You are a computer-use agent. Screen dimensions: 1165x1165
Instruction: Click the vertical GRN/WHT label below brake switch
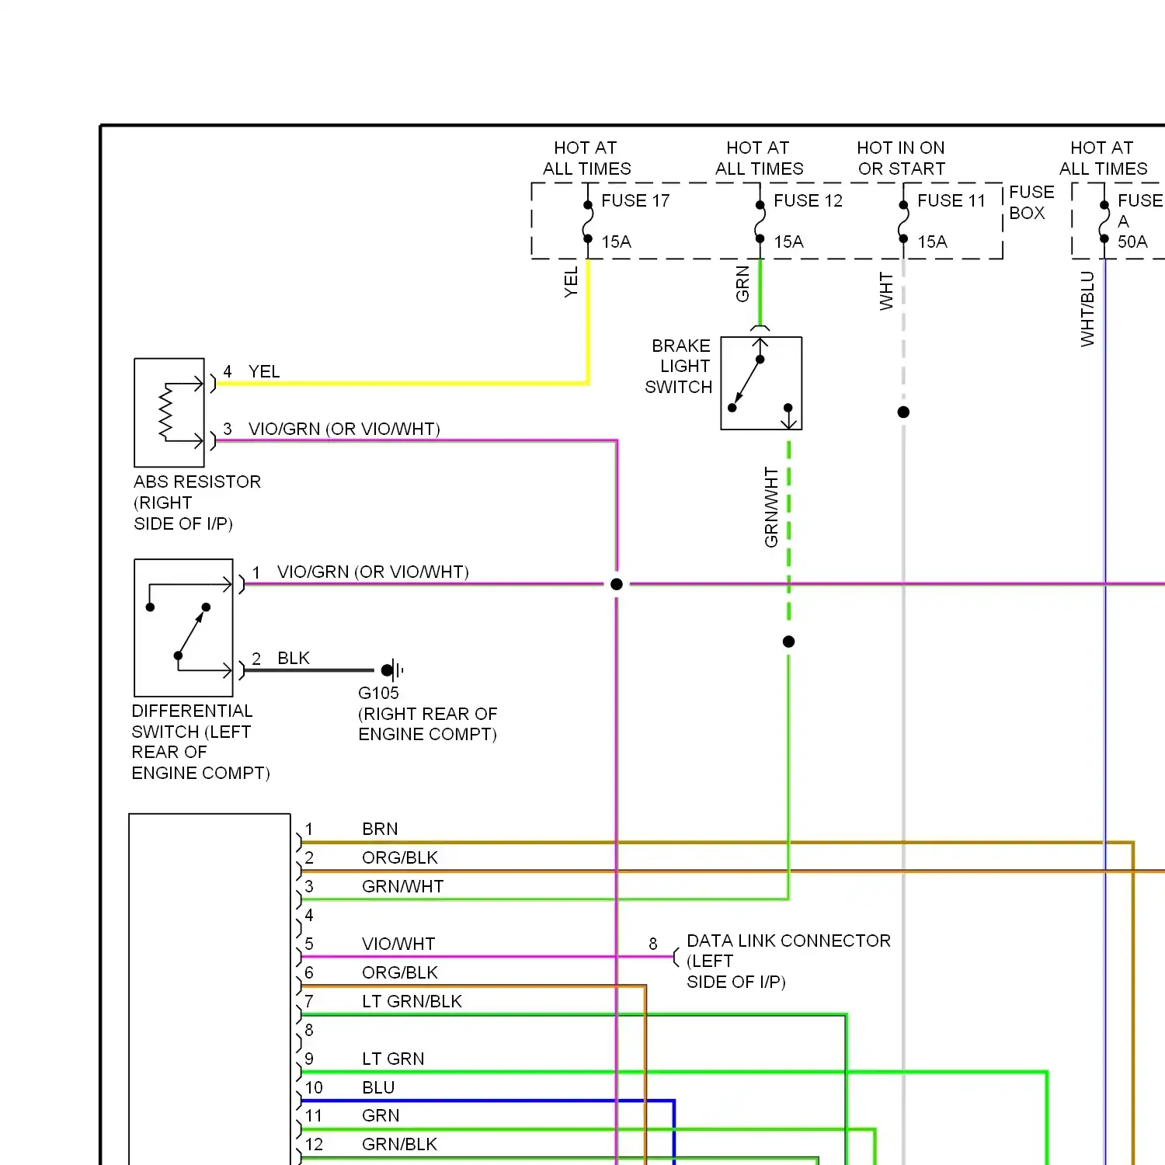pyautogui.click(x=770, y=507)
